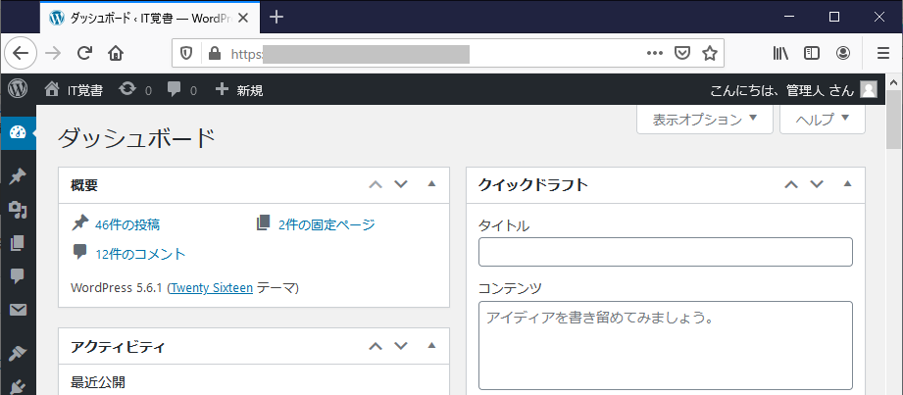Screen dimensions: 903x395
Task: Collapse the 概要 panel with triangle toggle
Action: (x=431, y=184)
